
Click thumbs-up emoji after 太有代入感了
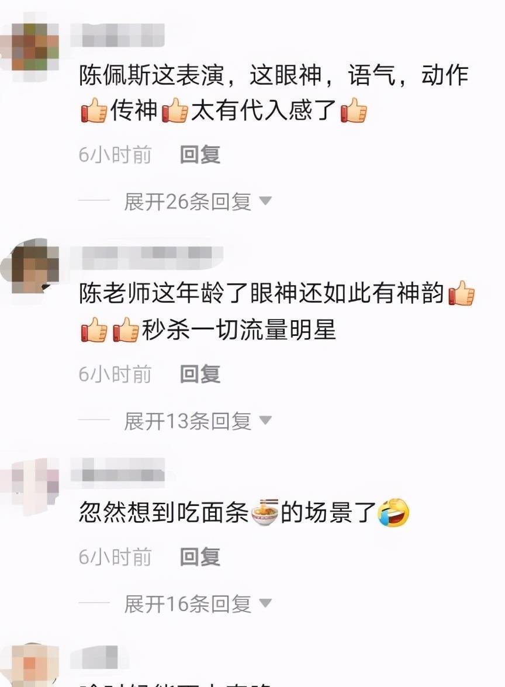353,110
